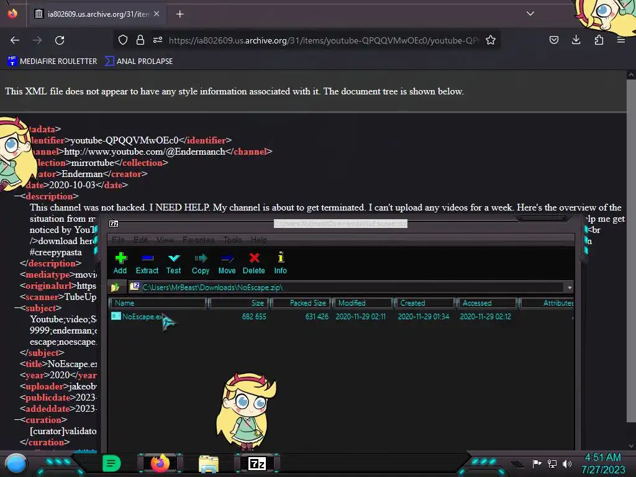
Task: Sort by the Size column header
Action: tap(239, 303)
